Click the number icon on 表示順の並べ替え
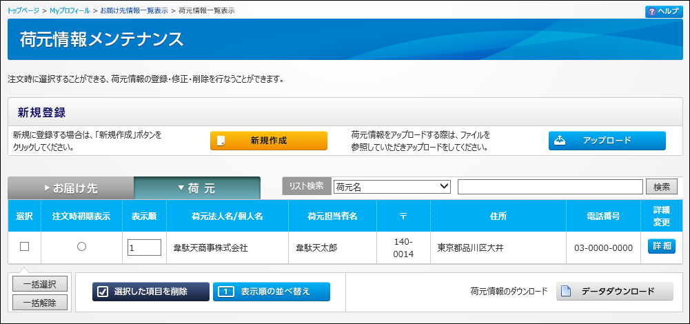Viewport: 690px width, 324px height. pyautogui.click(x=224, y=292)
